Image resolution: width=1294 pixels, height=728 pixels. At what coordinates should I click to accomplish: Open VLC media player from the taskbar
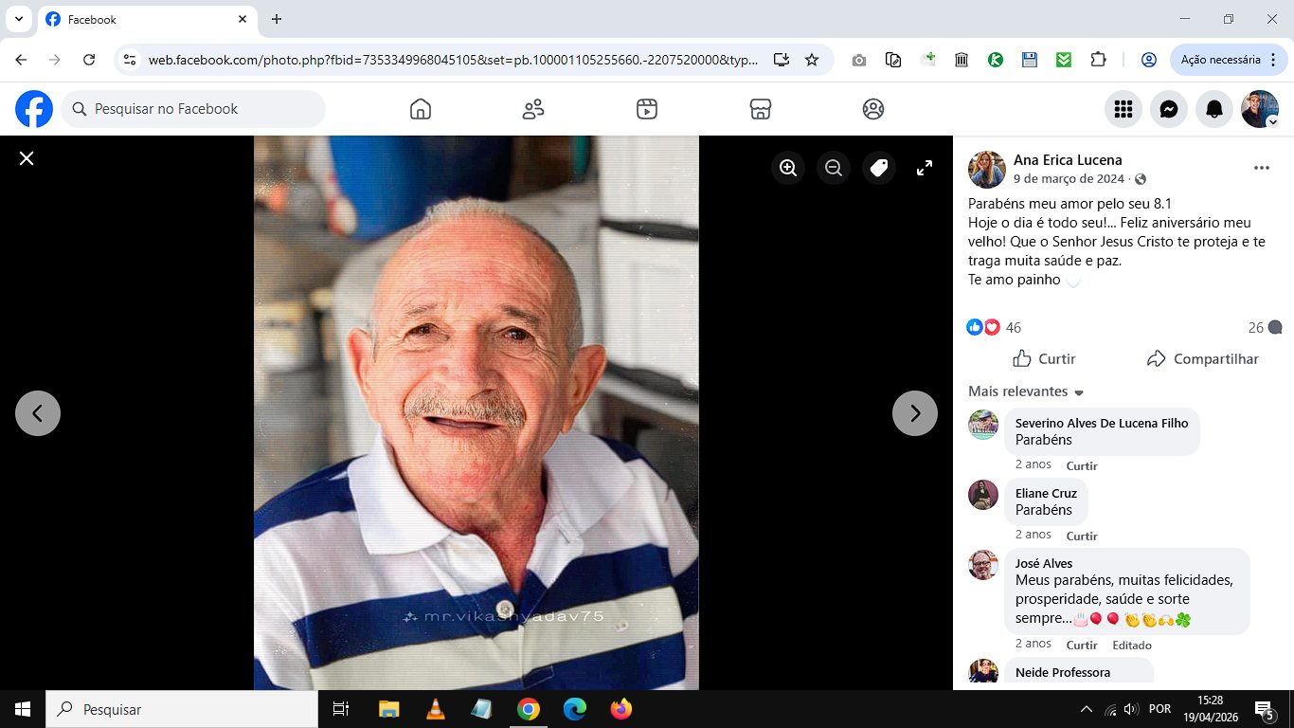(x=435, y=709)
